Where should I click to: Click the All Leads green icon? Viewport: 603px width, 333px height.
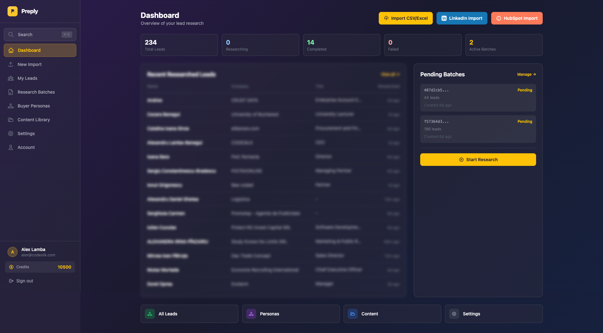pyautogui.click(x=150, y=314)
